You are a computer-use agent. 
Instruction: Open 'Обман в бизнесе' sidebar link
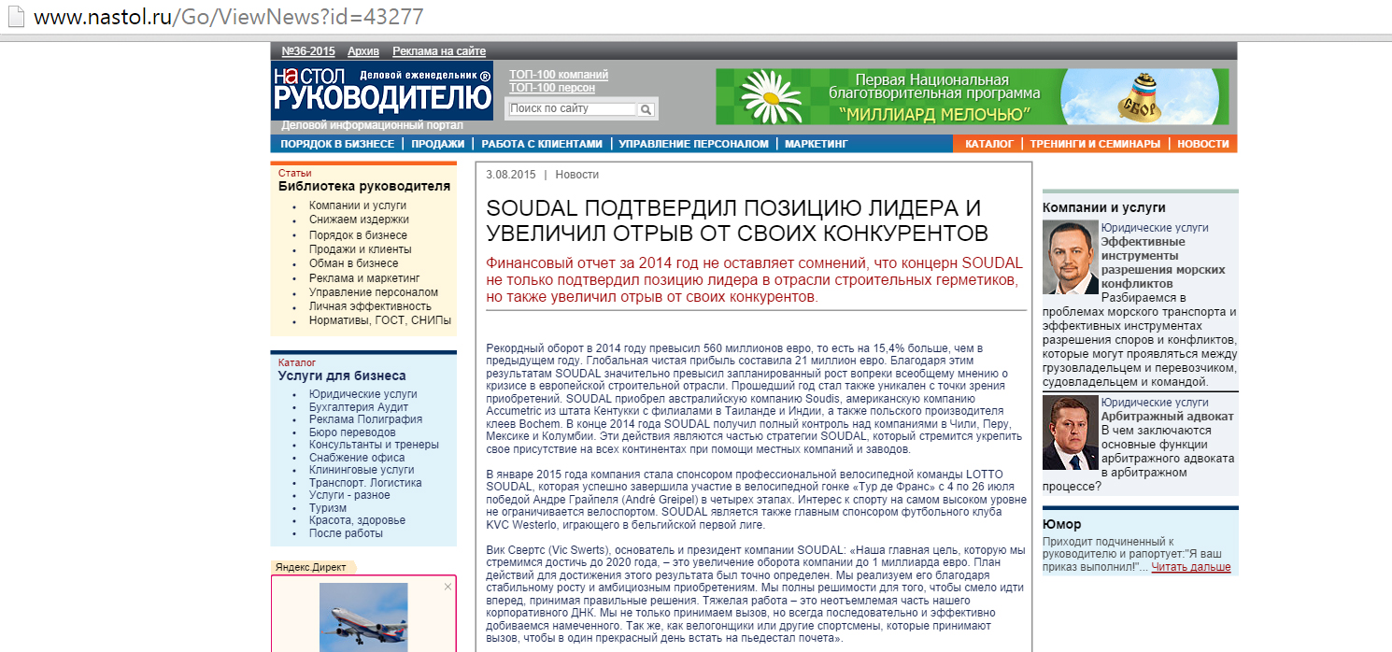point(353,263)
